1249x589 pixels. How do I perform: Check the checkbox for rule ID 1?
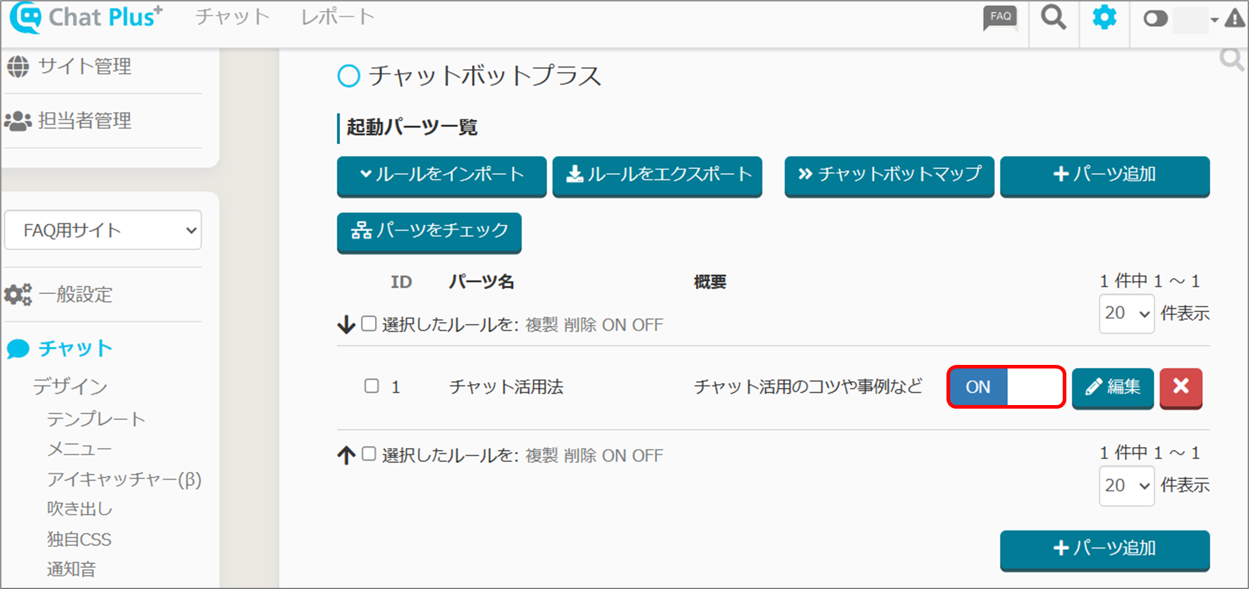tap(371, 386)
